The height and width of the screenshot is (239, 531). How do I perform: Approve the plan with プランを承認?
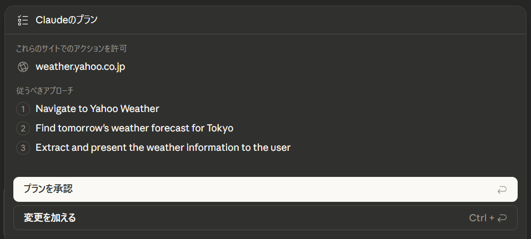click(x=265, y=189)
